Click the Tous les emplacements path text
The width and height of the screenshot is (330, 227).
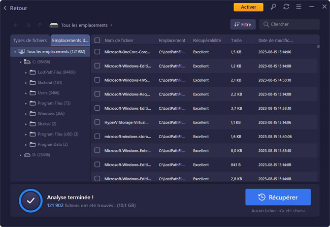(x=84, y=25)
